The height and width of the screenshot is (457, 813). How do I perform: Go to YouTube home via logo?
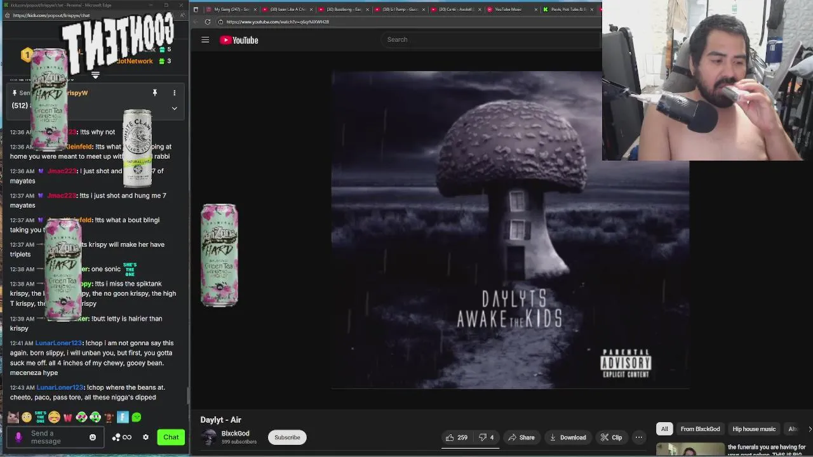click(239, 40)
